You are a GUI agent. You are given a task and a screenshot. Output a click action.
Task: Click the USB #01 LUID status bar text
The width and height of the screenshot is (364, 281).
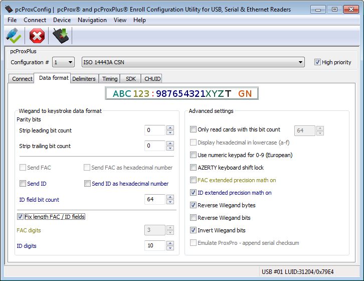[x=298, y=271]
